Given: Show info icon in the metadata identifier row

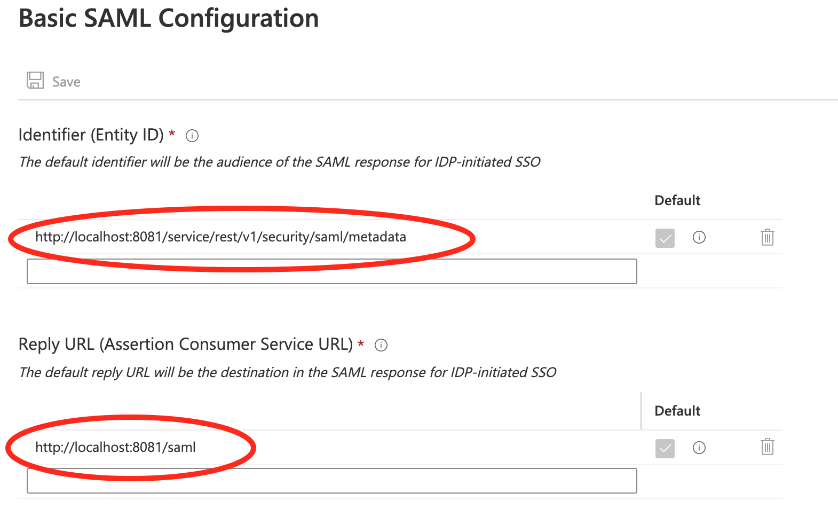Looking at the screenshot, I should [699, 237].
